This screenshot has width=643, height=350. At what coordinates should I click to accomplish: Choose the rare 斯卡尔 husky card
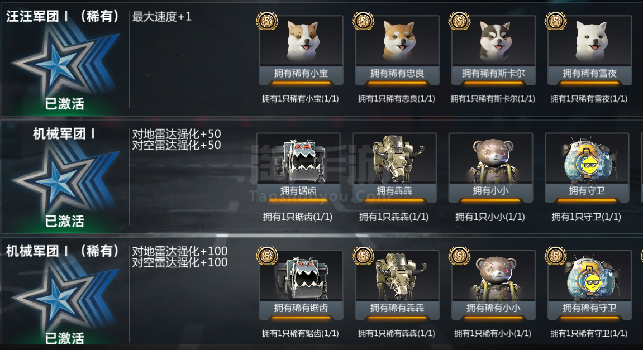pyautogui.click(x=493, y=50)
